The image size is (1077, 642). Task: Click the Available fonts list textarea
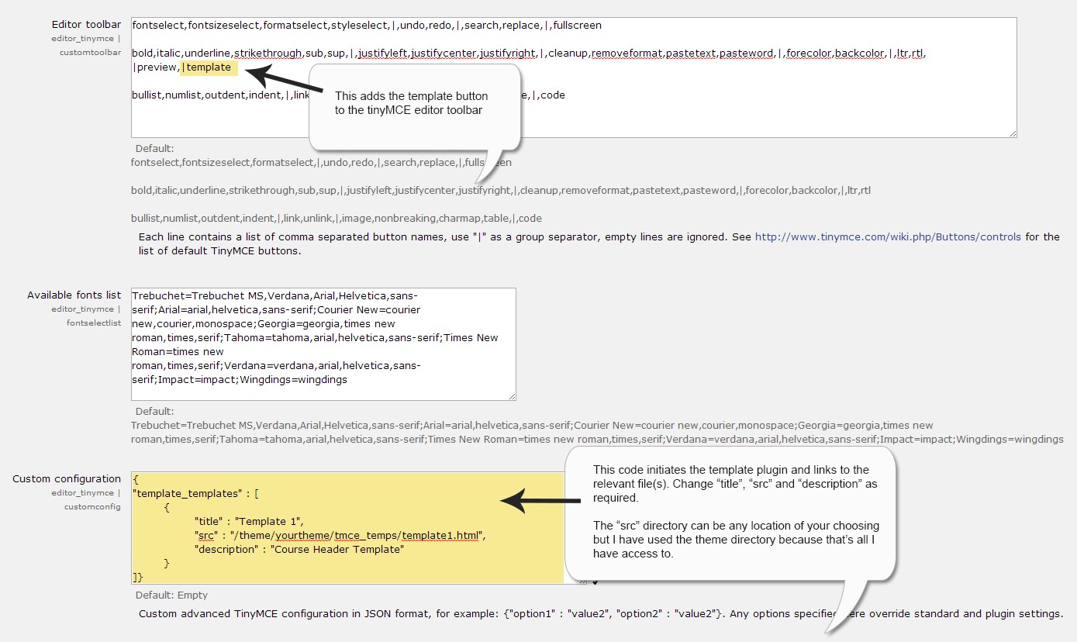323,344
